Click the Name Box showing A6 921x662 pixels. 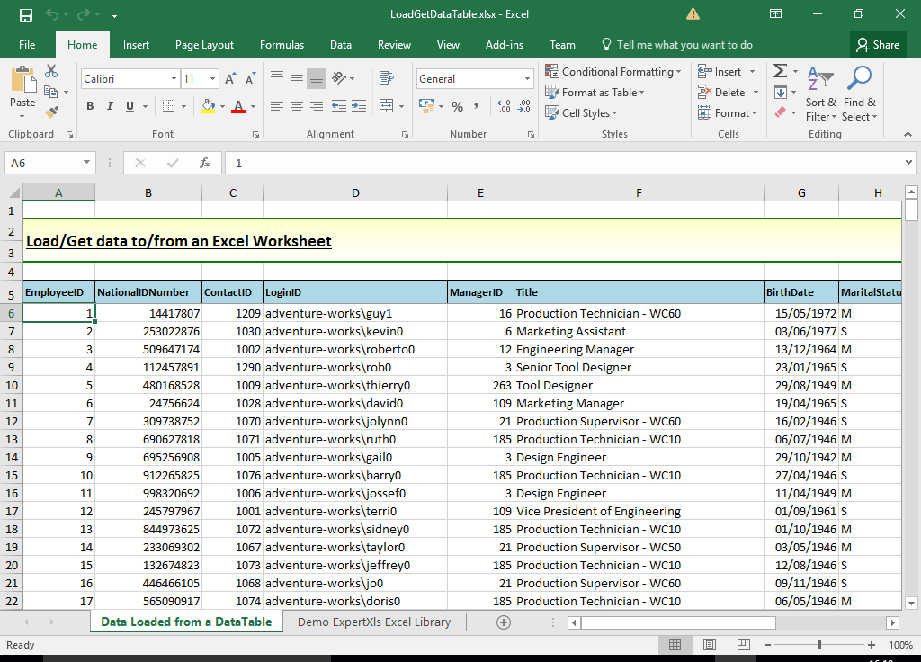click(x=43, y=163)
